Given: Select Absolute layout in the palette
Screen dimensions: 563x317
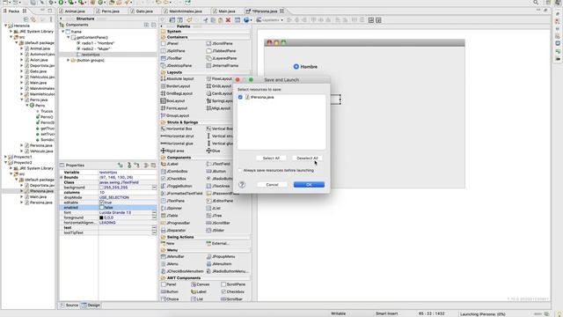Looking at the screenshot, I should click(x=178, y=78).
